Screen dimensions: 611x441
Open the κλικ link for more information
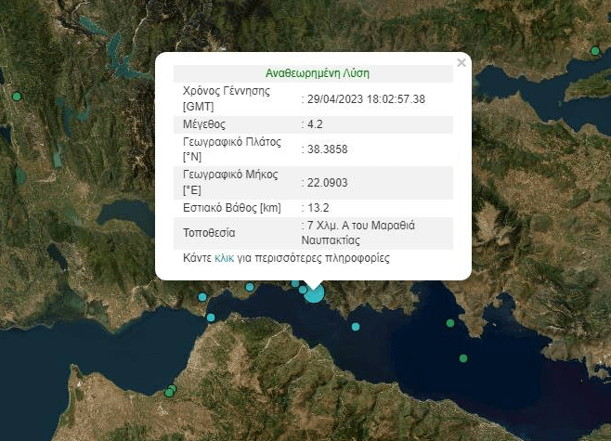(224, 258)
